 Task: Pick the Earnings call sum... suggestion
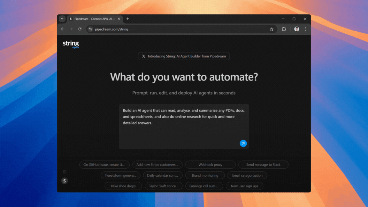[x=203, y=186]
